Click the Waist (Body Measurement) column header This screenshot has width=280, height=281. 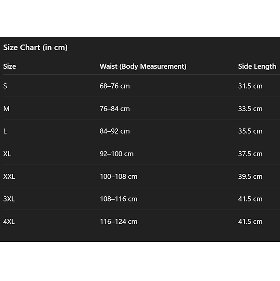coord(143,66)
